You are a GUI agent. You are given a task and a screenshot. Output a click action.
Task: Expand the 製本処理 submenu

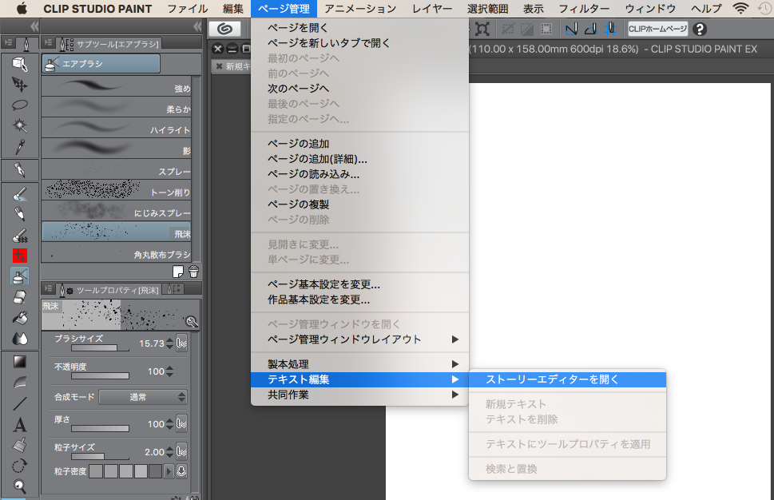tap(359, 364)
